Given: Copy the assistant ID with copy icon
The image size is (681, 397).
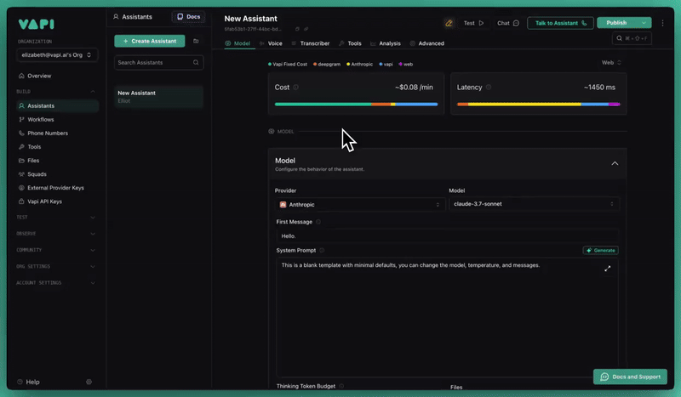Looking at the screenshot, I should (297, 29).
